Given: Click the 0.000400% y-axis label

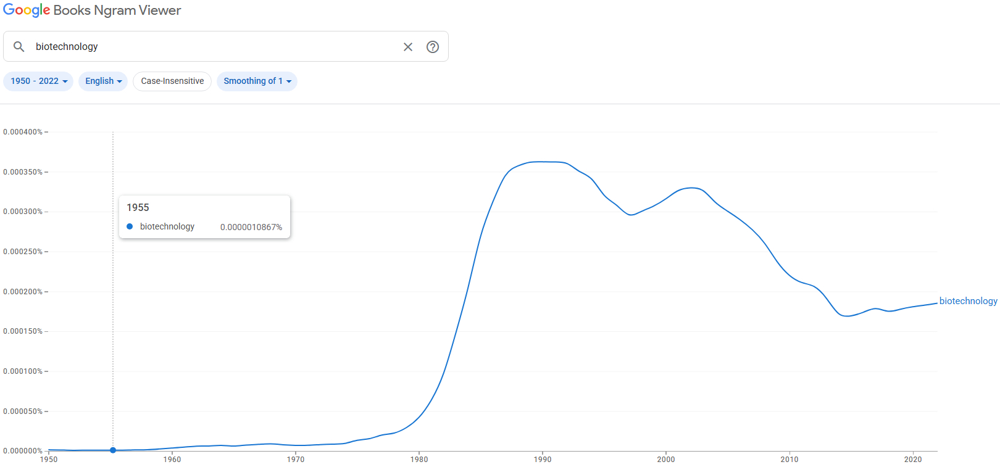Looking at the screenshot, I should pyautogui.click(x=23, y=132).
